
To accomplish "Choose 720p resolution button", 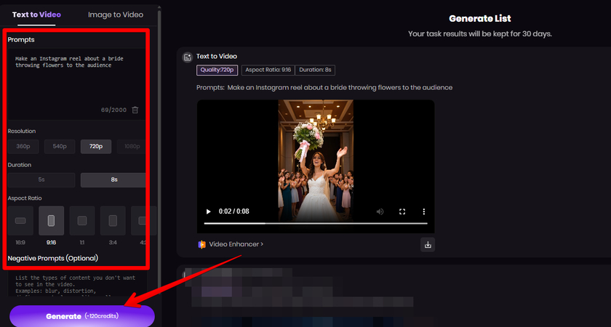I will tap(95, 147).
